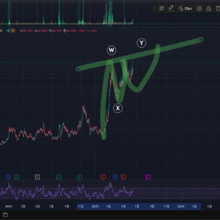Image resolution: width=220 pixels, height=220 pixels.
Task: Select the X wave label circle
Action: (118, 108)
